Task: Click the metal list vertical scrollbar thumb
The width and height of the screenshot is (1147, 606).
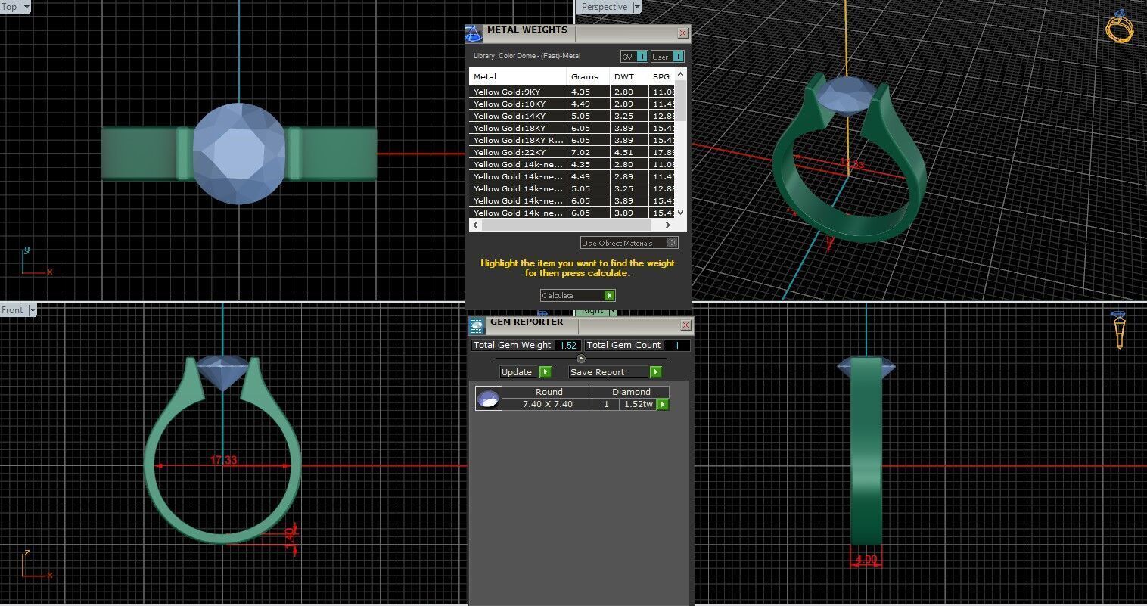Action: click(680, 100)
